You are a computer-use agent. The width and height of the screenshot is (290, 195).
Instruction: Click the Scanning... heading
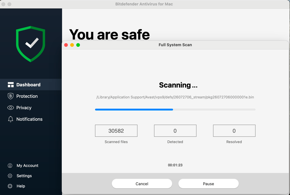(178, 85)
